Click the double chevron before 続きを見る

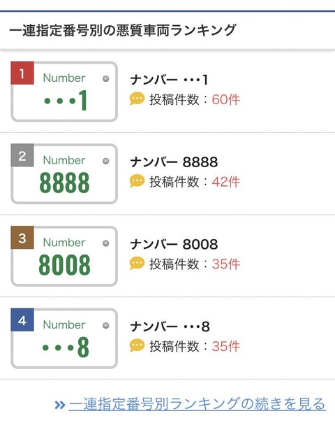pyautogui.click(x=60, y=405)
